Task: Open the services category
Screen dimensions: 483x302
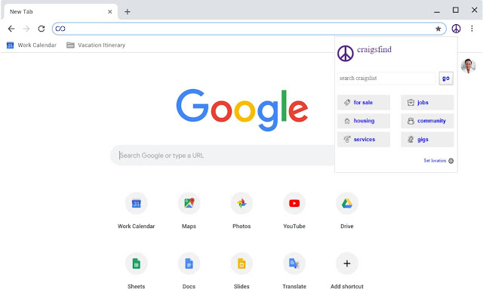Action: click(x=364, y=139)
